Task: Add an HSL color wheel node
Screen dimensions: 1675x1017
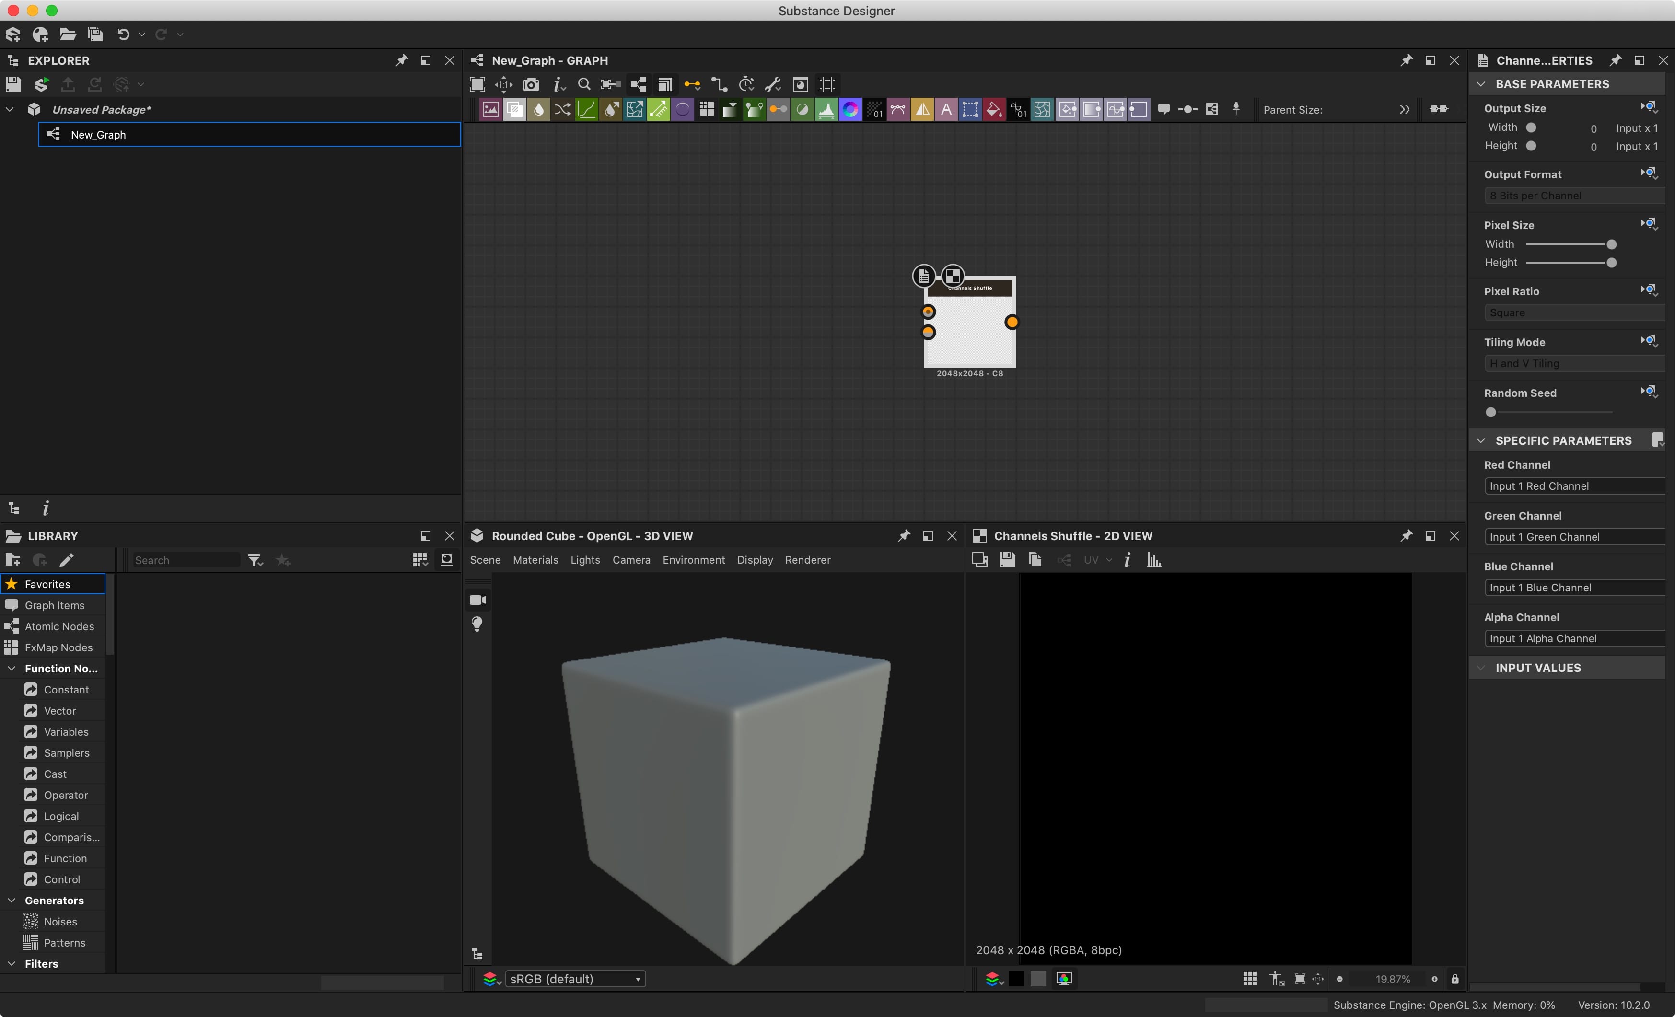Action: click(x=850, y=109)
